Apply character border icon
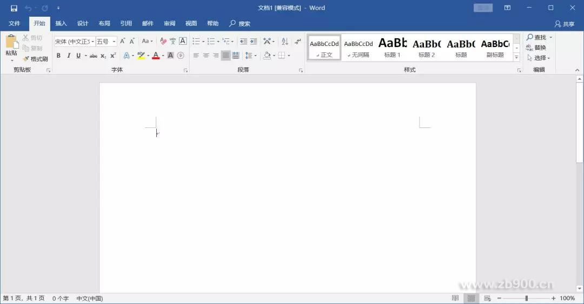This screenshot has height=304, width=584. point(183,41)
